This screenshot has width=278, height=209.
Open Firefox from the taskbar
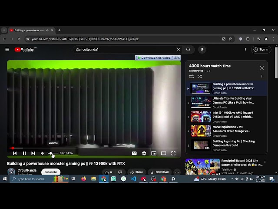(x=83, y=179)
